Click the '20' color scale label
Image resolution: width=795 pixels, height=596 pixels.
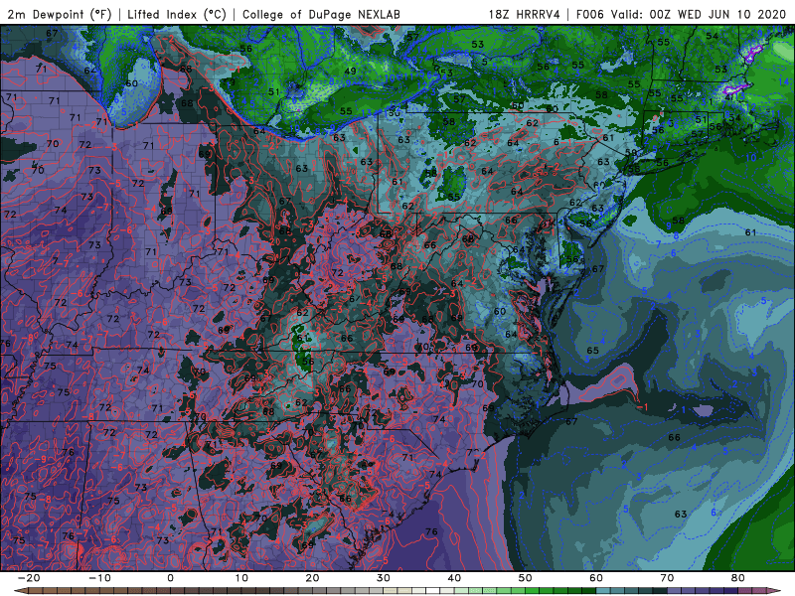click(x=312, y=578)
